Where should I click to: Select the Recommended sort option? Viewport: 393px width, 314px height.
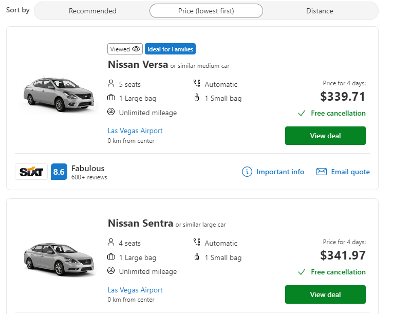[92, 11]
